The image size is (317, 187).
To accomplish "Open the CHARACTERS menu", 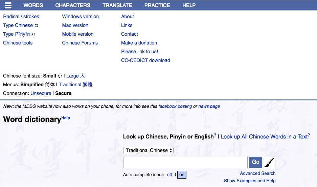I will (x=73, y=5).
